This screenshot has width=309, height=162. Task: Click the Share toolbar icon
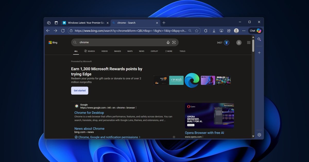[x=229, y=31]
